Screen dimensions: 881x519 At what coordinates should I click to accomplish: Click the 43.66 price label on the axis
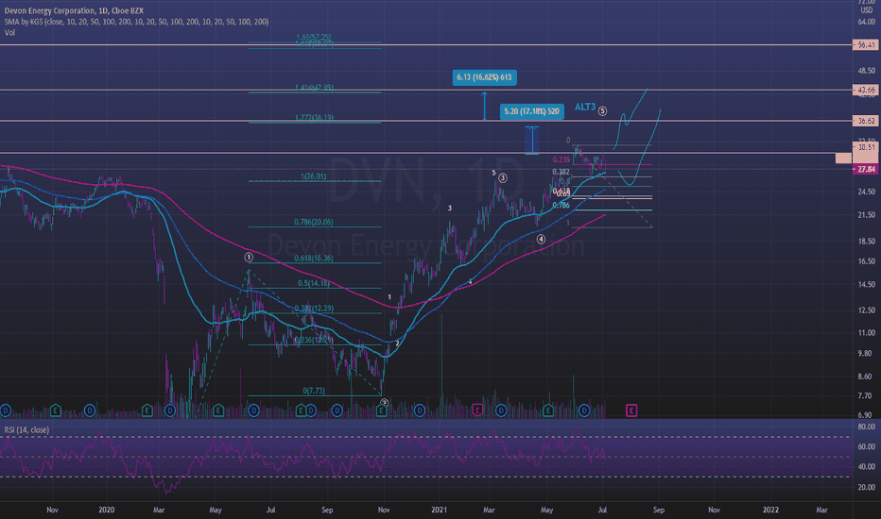click(x=864, y=90)
